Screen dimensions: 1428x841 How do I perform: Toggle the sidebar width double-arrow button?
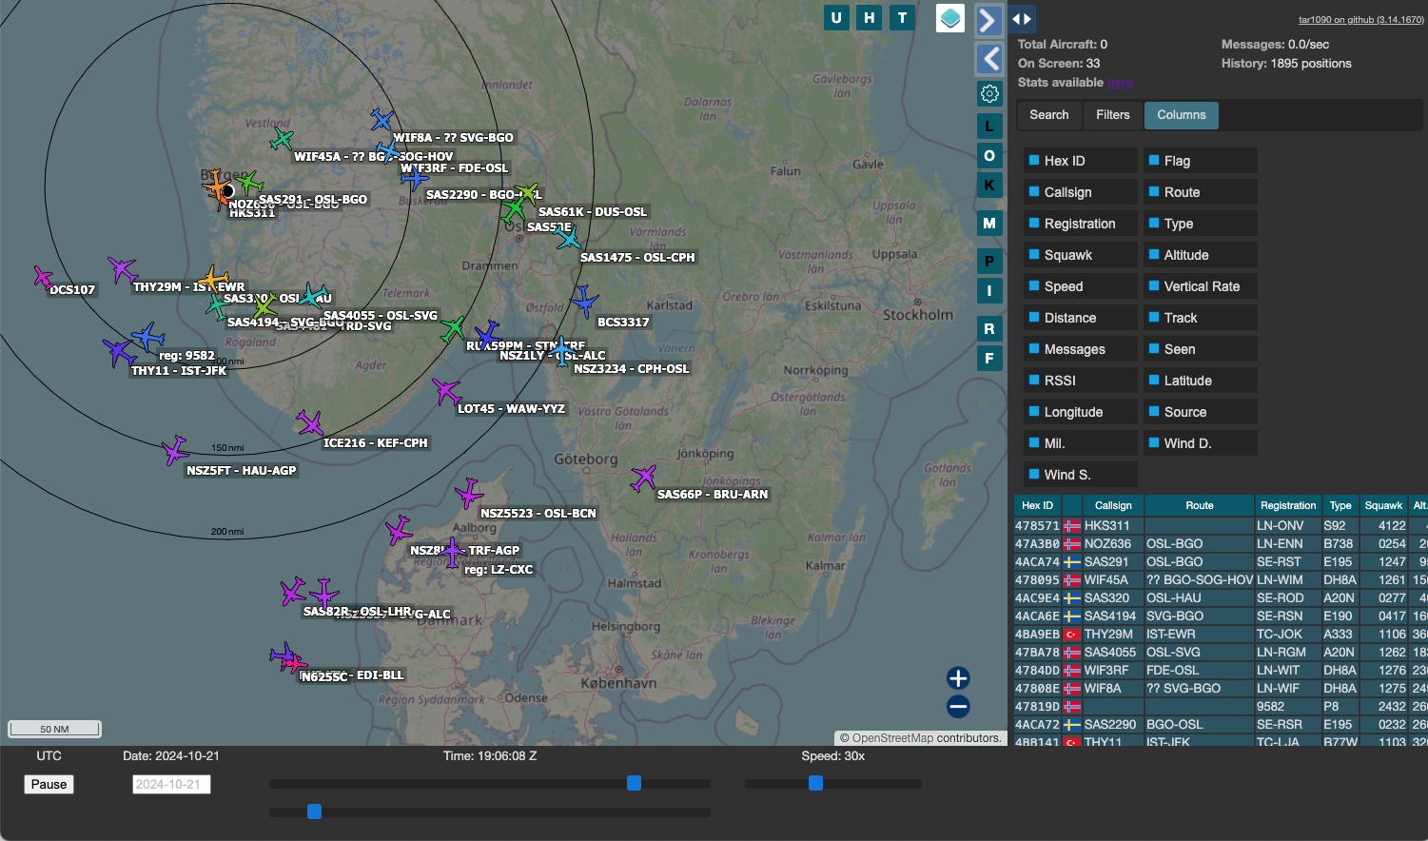click(x=1022, y=19)
